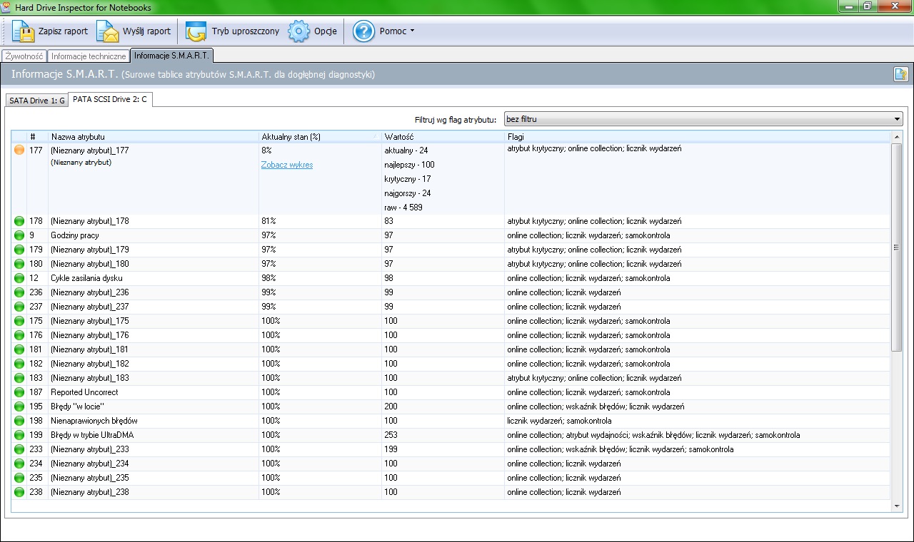Click the "81%" state of attribute 178

tap(268, 221)
